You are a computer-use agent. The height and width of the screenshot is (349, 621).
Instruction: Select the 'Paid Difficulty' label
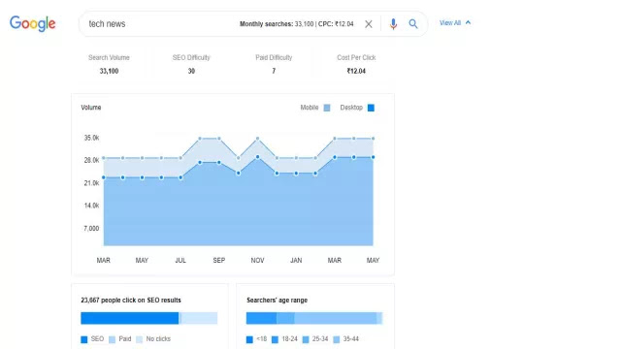(274, 58)
